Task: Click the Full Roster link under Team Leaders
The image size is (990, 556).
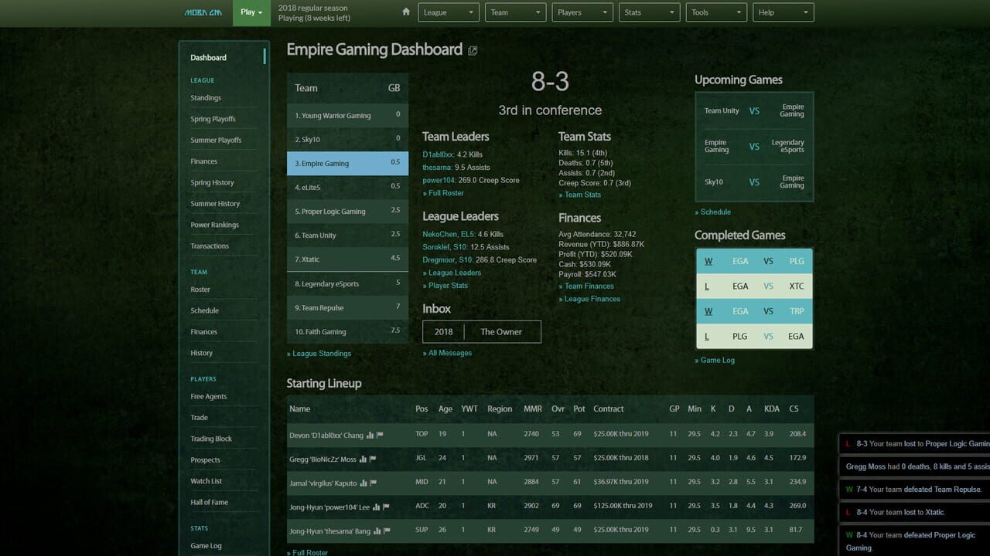Action: pos(445,193)
